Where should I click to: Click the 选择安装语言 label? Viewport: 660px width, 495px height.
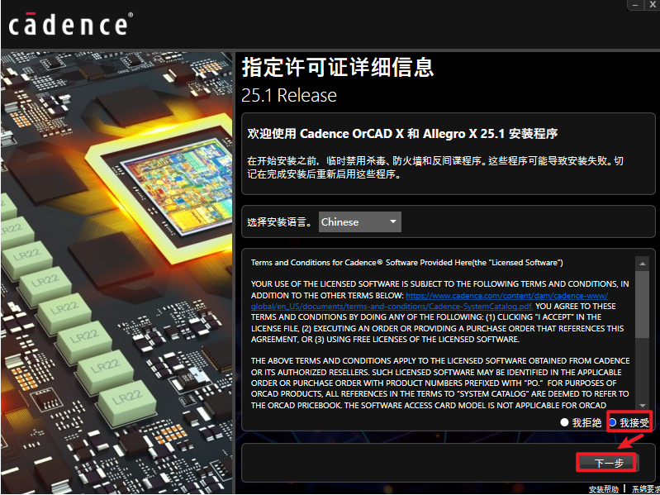280,221
